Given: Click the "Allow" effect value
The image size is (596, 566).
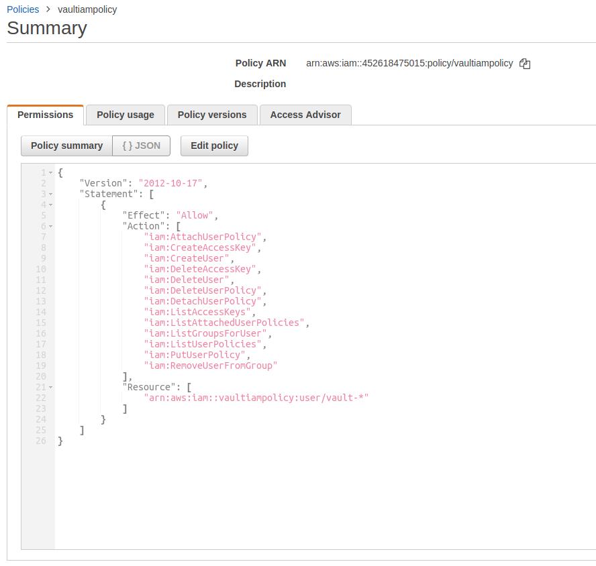Looking at the screenshot, I should 195,215.
